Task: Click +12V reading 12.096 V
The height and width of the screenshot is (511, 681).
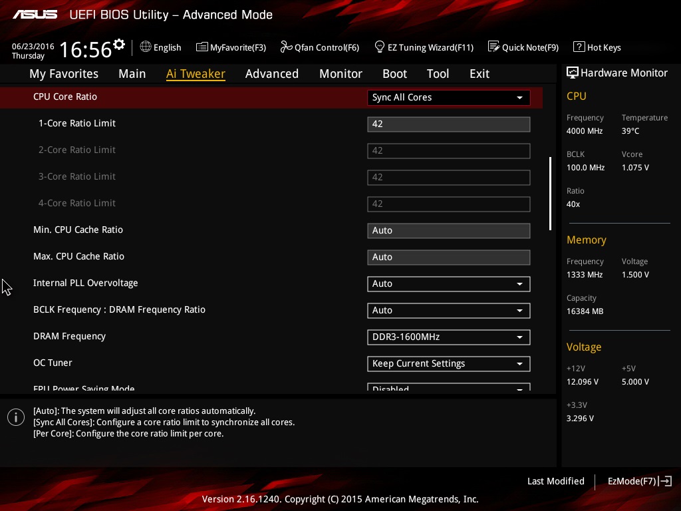Action: point(583,381)
